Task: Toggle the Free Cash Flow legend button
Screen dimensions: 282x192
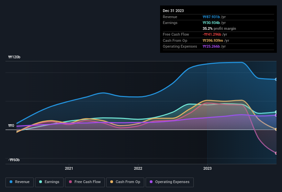Action: (x=85, y=182)
